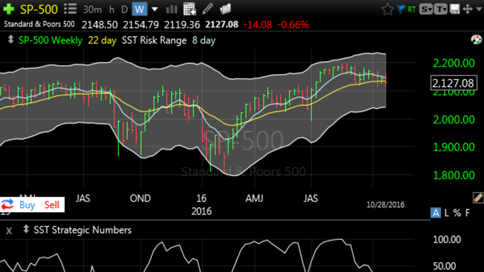The height and width of the screenshot is (272, 484).
Task: Click the 8 day indicator label
Action: pos(204,40)
